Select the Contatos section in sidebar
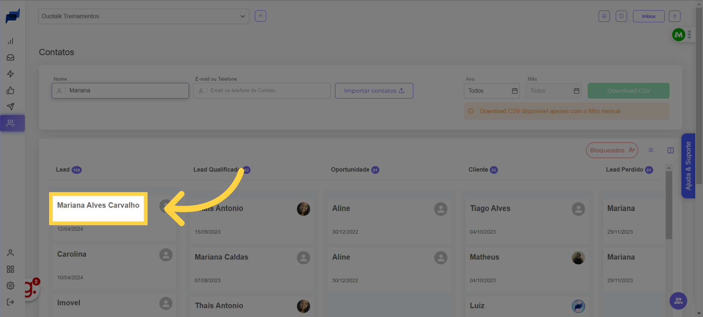This screenshot has width=703, height=317. click(x=11, y=123)
